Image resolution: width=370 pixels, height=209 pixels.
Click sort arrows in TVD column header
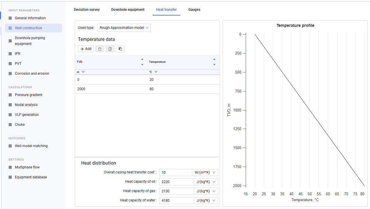(x=142, y=62)
